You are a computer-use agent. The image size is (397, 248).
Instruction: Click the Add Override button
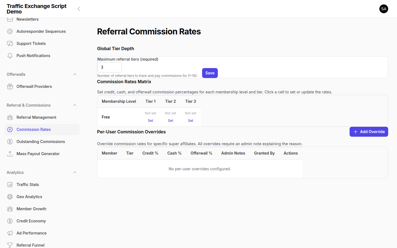369,132
